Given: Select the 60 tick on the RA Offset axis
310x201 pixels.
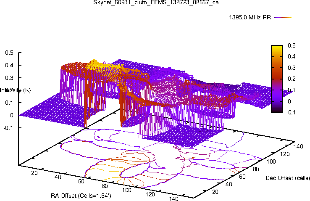Looking at the screenshot, I should click(x=81, y=181).
